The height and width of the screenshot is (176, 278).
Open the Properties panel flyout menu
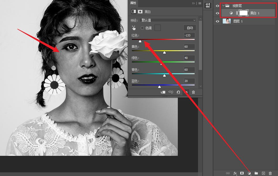click(x=200, y=3)
